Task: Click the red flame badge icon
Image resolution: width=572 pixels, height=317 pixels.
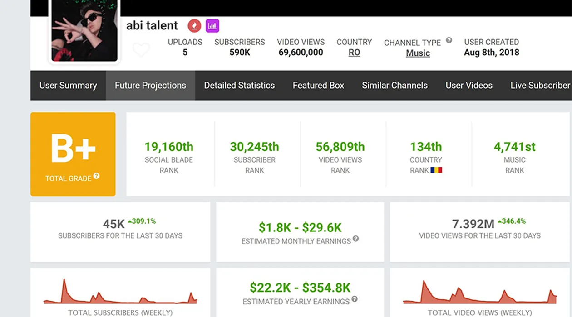Action: (x=194, y=26)
